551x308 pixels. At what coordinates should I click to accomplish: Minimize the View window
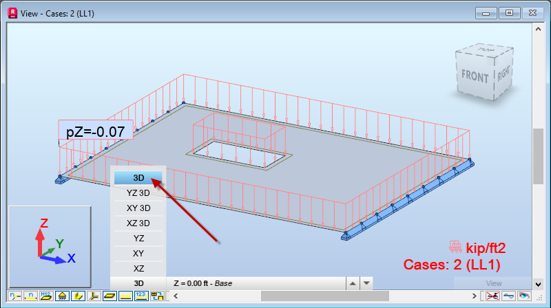pyautogui.click(x=486, y=13)
